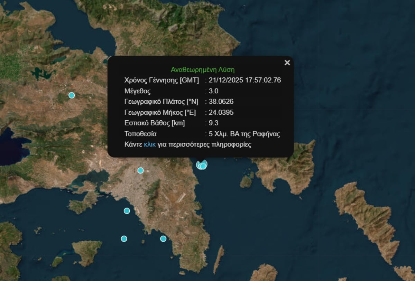Select the magnitude value 3.0 in the popup

(x=214, y=91)
